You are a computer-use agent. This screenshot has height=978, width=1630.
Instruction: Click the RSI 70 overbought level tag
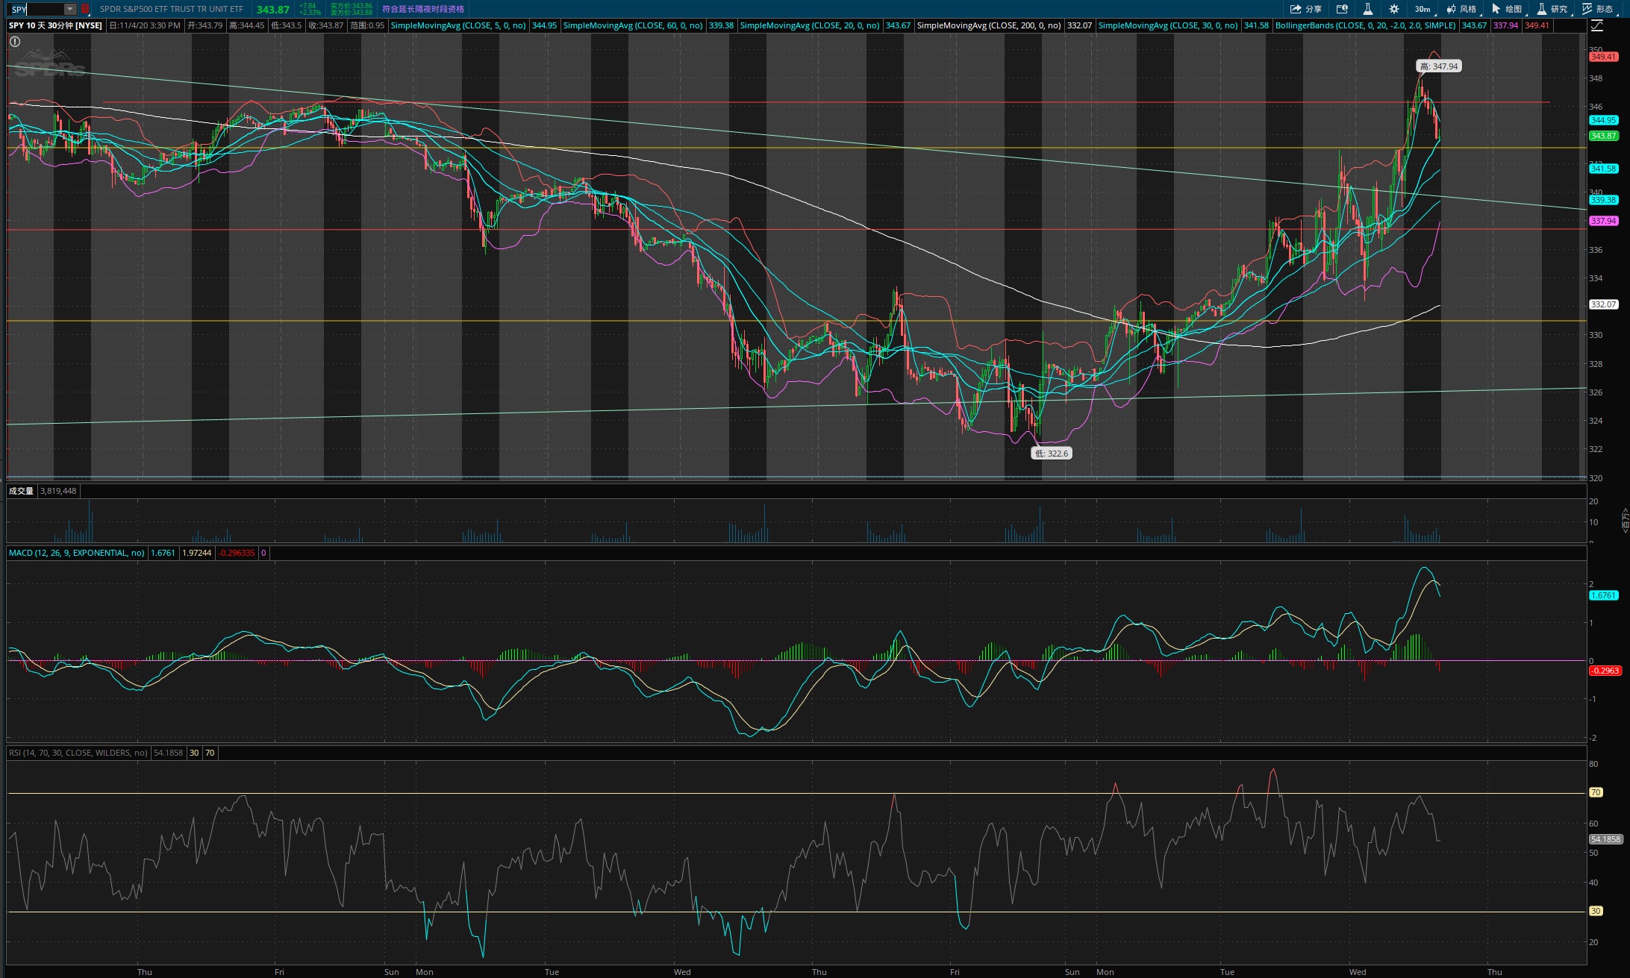pos(1595,792)
